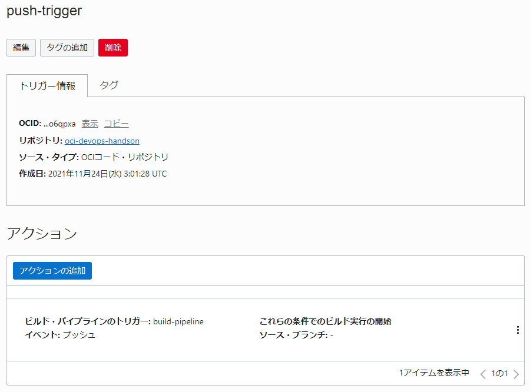Click the 編集 button

point(21,48)
